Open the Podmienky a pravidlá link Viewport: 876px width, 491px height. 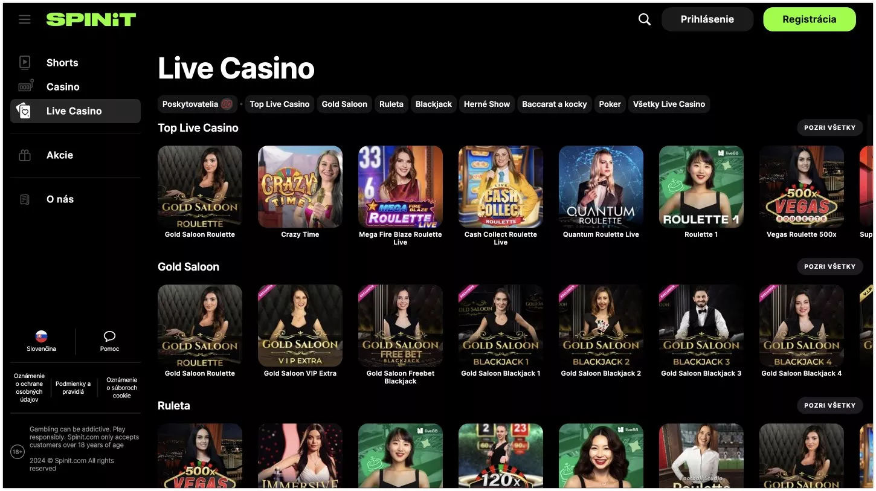click(73, 388)
